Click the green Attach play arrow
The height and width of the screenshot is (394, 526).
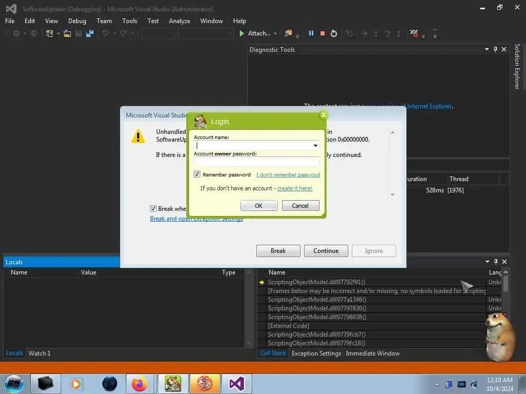click(x=241, y=33)
